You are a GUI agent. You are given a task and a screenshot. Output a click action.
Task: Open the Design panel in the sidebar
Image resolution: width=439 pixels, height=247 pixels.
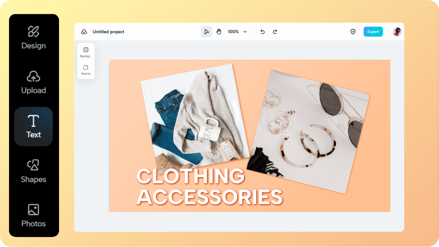pyautogui.click(x=33, y=38)
